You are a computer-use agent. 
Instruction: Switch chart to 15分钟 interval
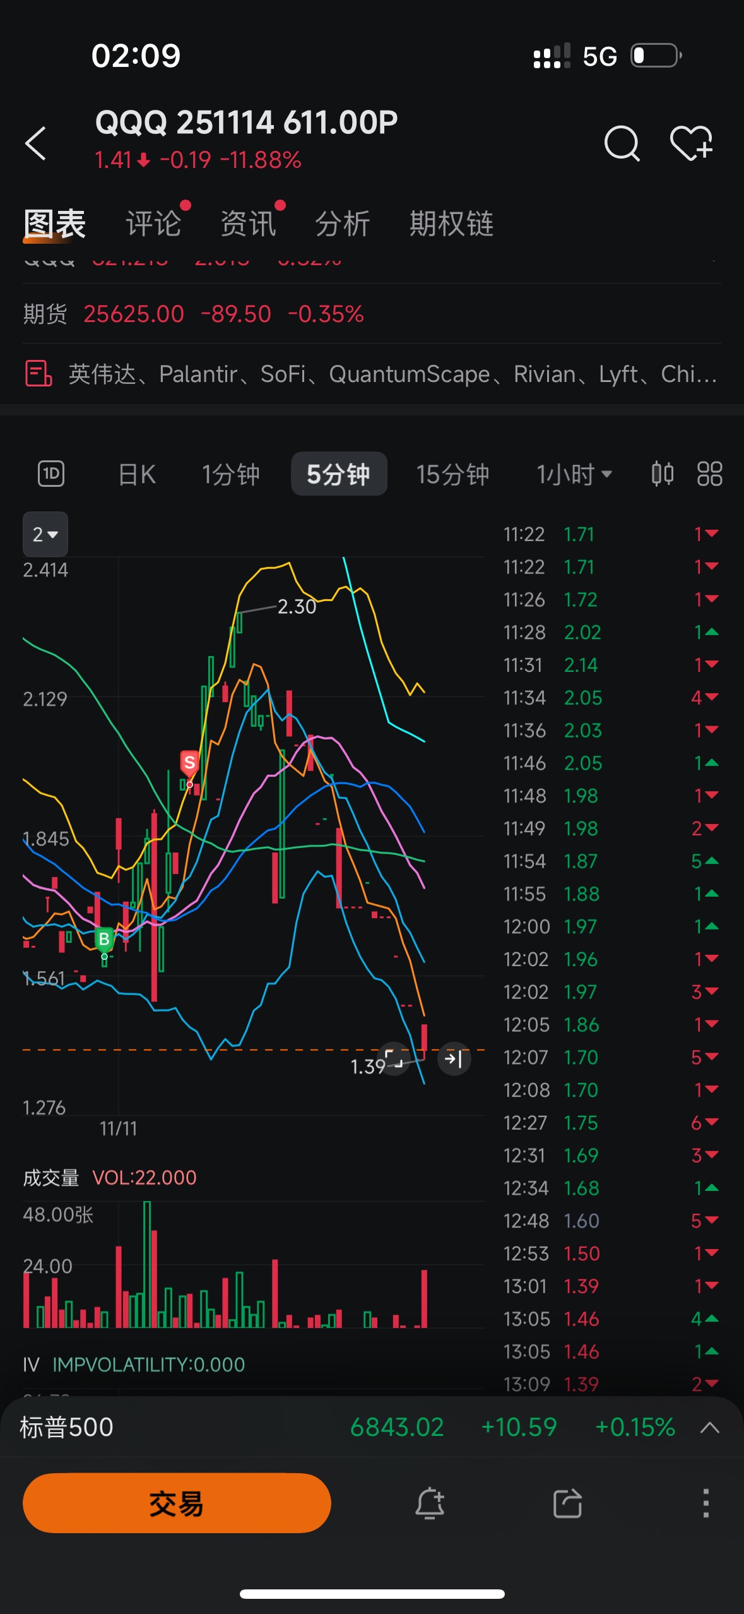(452, 474)
